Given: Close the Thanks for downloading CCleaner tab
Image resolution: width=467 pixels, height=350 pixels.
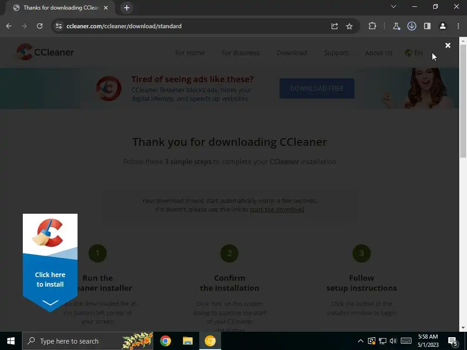Looking at the screenshot, I should [x=106, y=8].
